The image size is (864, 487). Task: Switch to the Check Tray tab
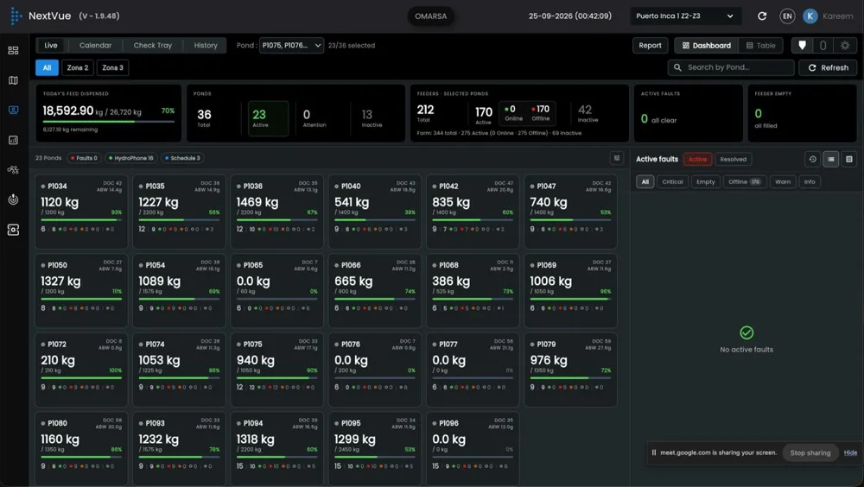point(153,45)
